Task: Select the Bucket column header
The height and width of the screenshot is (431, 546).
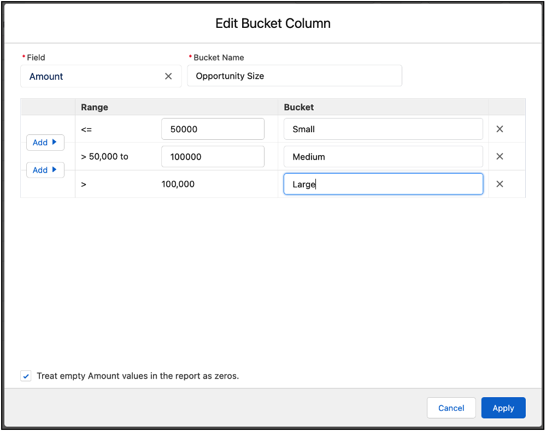Action: pyautogui.click(x=298, y=107)
